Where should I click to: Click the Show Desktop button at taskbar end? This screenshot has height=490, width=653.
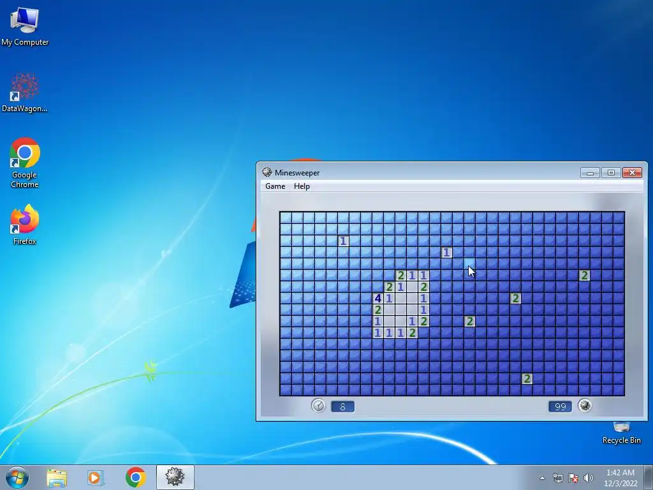pos(649,477)
